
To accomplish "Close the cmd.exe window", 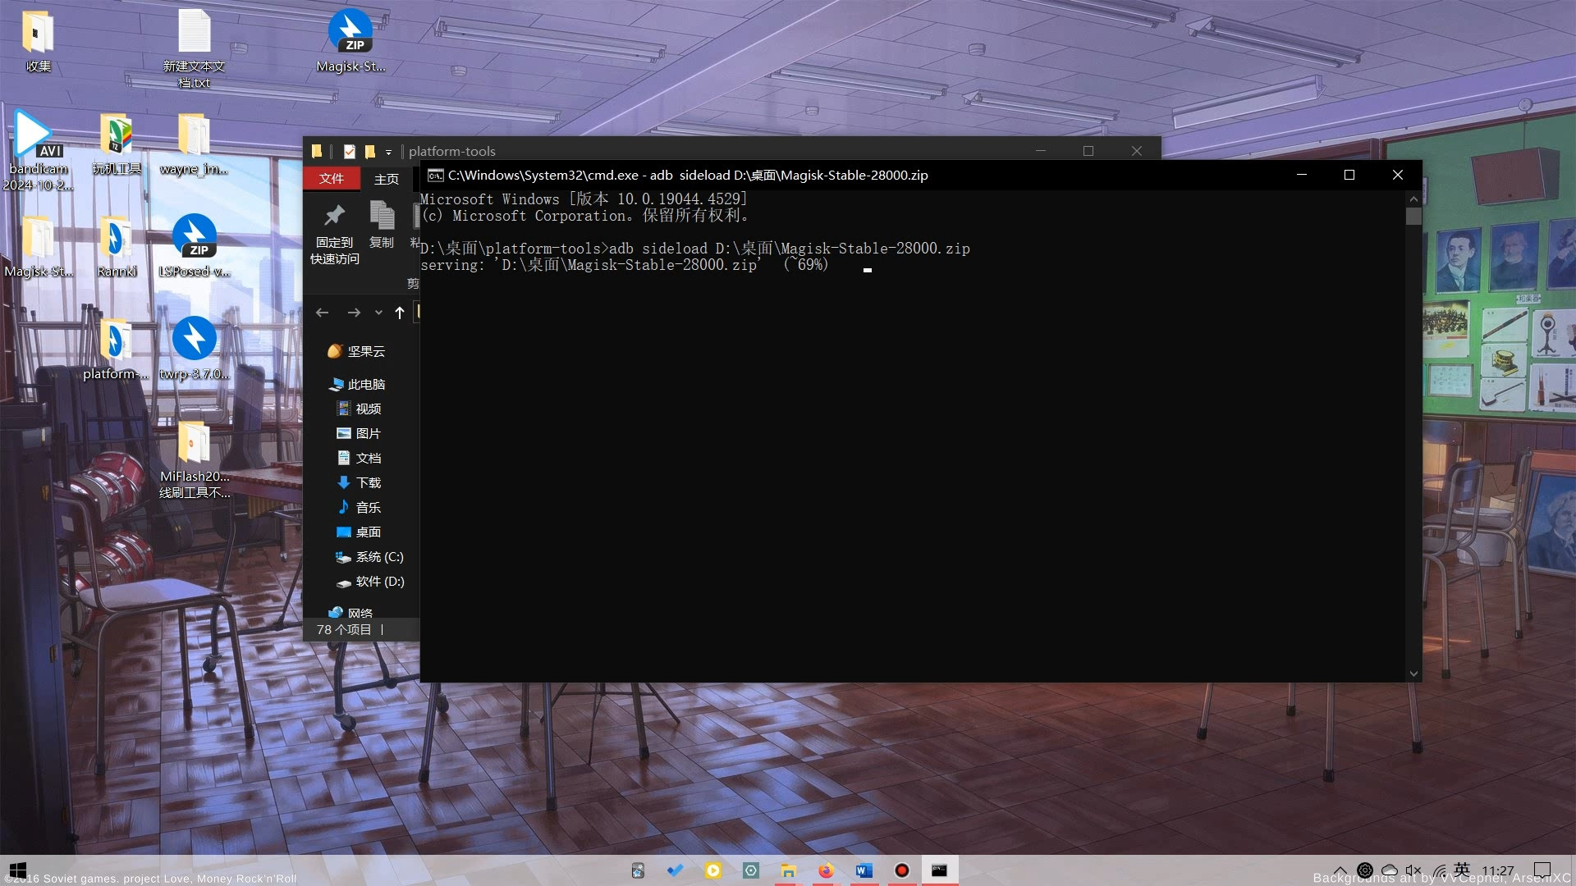I will tap(1398, 175).
